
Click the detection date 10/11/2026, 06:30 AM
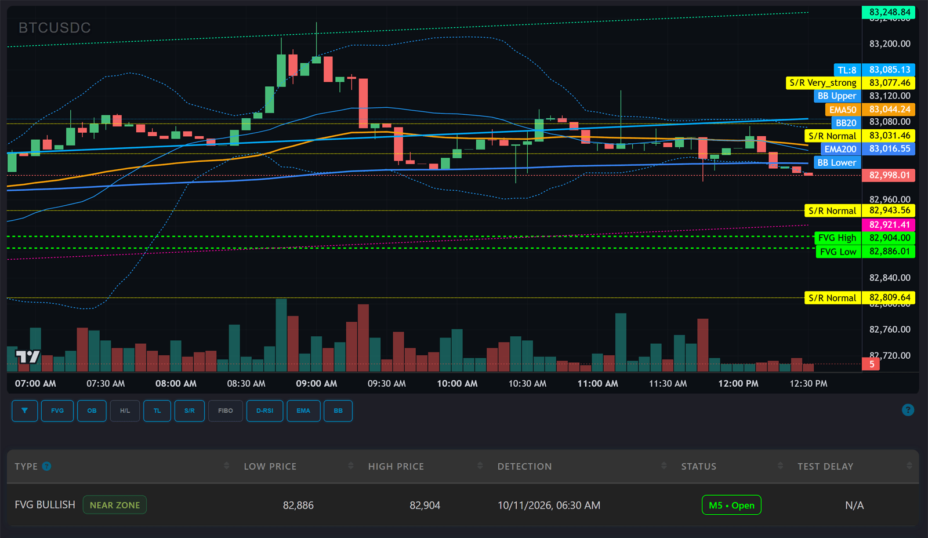(x=549, y=506)
